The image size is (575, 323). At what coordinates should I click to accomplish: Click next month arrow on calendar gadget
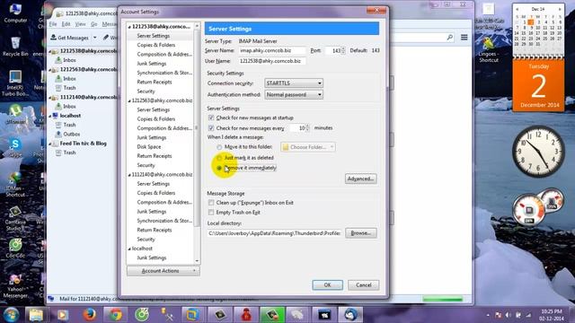click(560, 9)
